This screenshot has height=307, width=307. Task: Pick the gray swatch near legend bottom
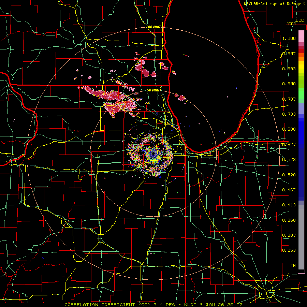click(x=301, y=237)
